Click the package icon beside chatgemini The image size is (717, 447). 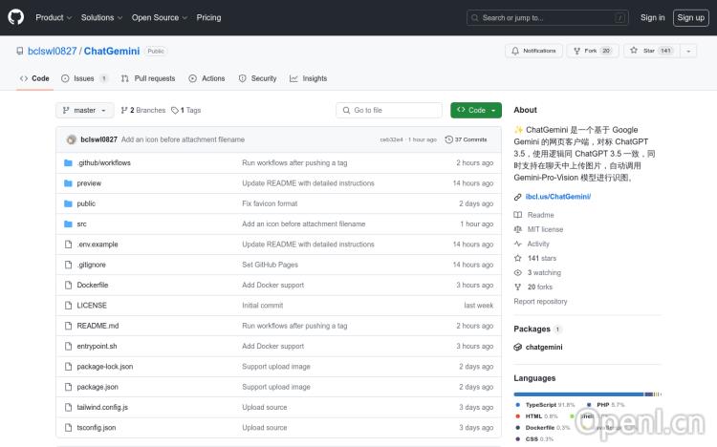coord(518,348)
